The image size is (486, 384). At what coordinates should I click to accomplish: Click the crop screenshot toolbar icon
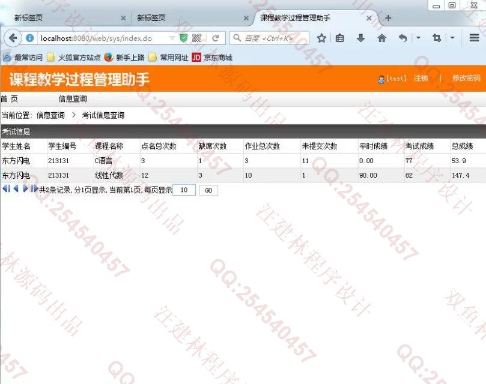(436, 38)
